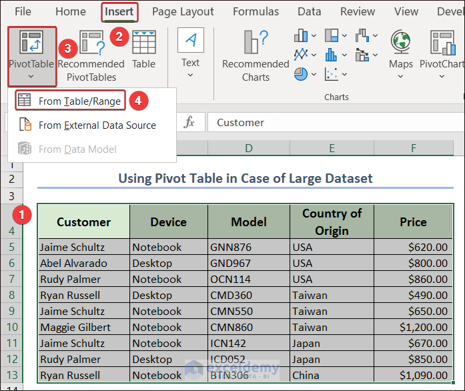
Task: Open the Page Layout tab
Action: tap(183, 11)
